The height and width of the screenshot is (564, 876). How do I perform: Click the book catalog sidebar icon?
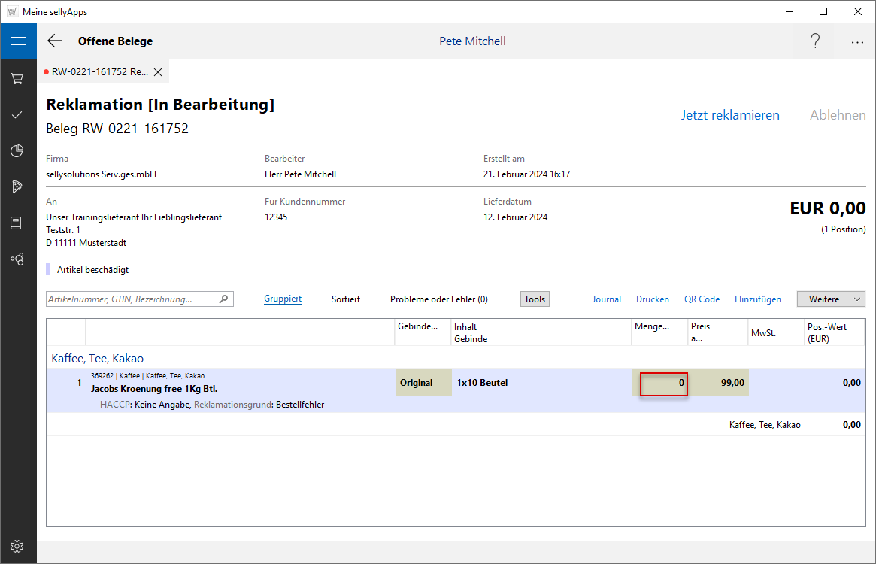coord(17,223)
